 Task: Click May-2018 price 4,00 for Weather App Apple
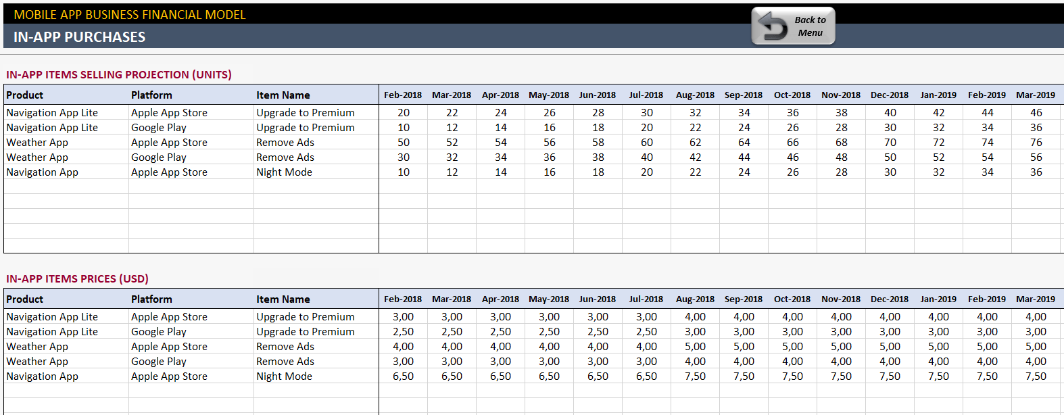(550, 347)
